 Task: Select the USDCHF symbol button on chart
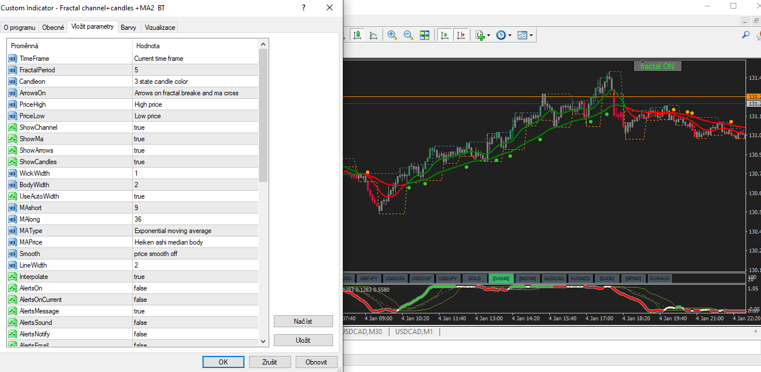[422, 278]
